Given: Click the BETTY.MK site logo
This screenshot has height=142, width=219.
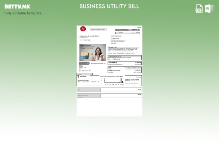Looking at the screenshot, I should pyautogui.click(x=17, y=6).
